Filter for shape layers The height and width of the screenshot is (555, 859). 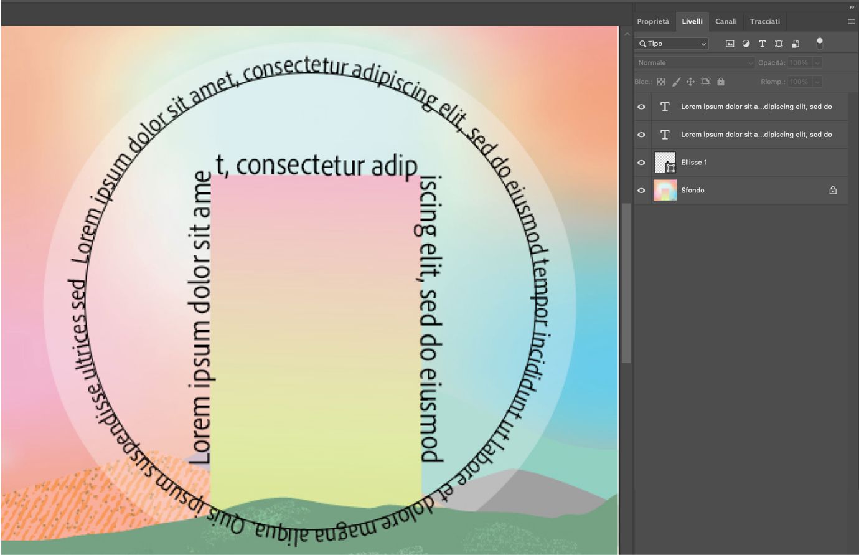click(779, 44)
